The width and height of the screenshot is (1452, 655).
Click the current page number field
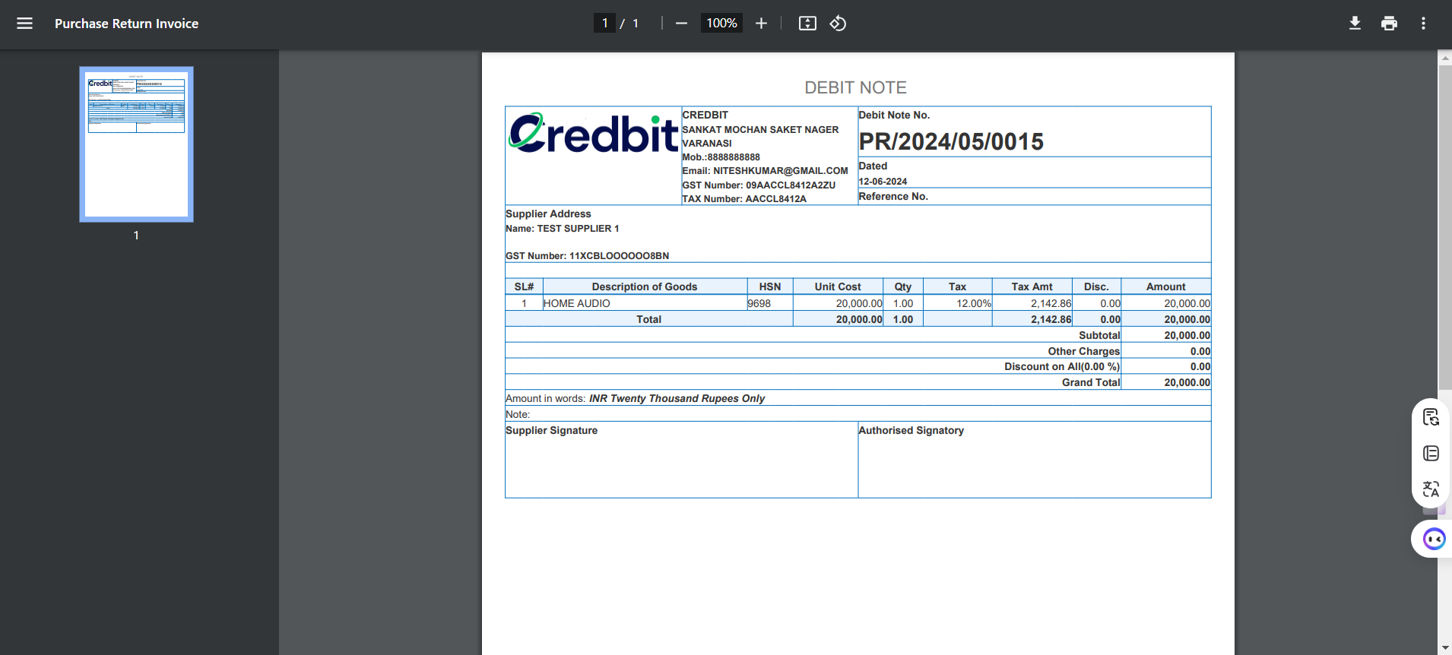click(604, 24)
